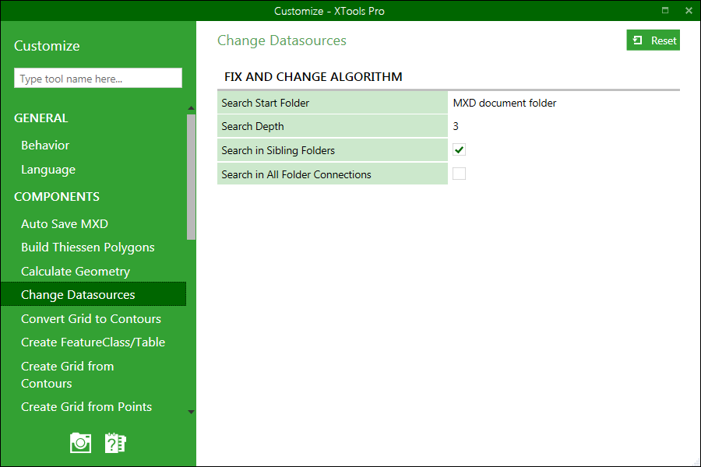Open Convert Grid to Contours settings
This screenshot has height=467, width=701.
point(91,318)
